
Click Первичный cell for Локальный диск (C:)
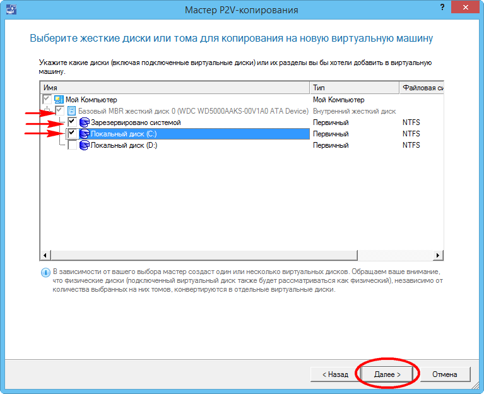pyautogui.click(x=331, y=134)
